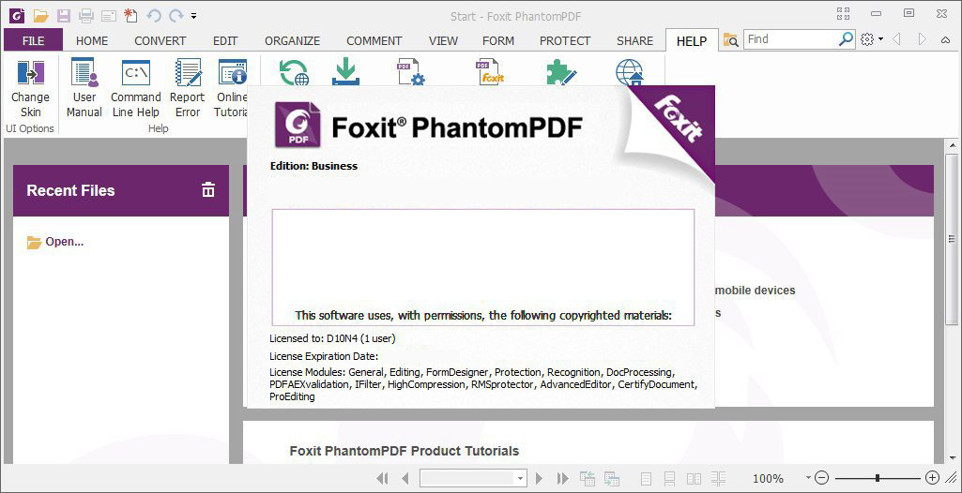Collapse the ribbon with the chevron

coord(945,40)
